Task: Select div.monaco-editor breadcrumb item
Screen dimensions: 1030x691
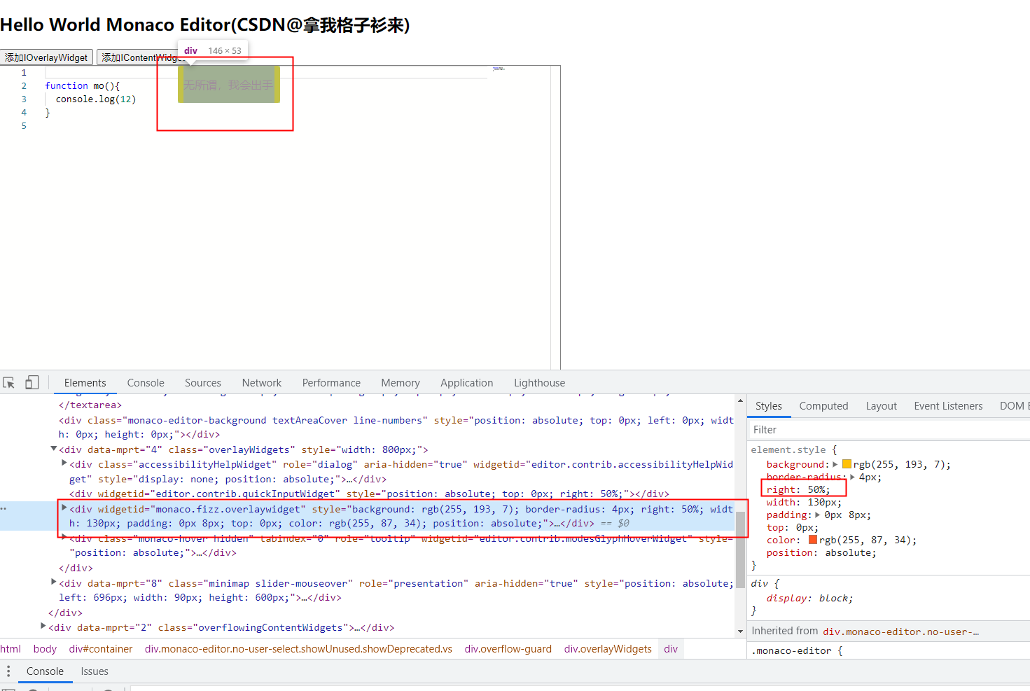Action: (x=298, y=649)
